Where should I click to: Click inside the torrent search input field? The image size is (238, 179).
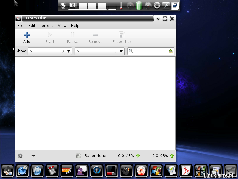point(150,51)
